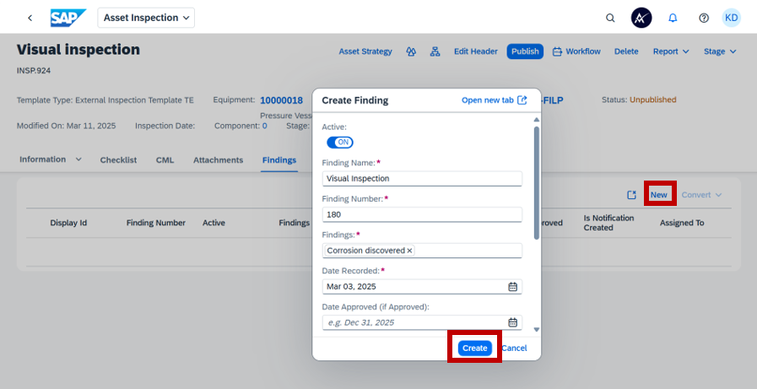Click the dialog scrollbar up arrow
757x389 pixels.
[x=537, y=120]
